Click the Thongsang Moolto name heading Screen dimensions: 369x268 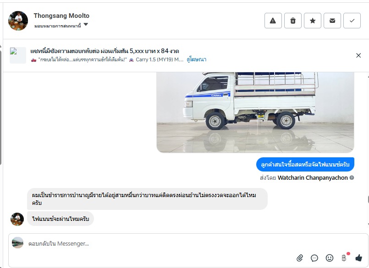tap(61, 16)
